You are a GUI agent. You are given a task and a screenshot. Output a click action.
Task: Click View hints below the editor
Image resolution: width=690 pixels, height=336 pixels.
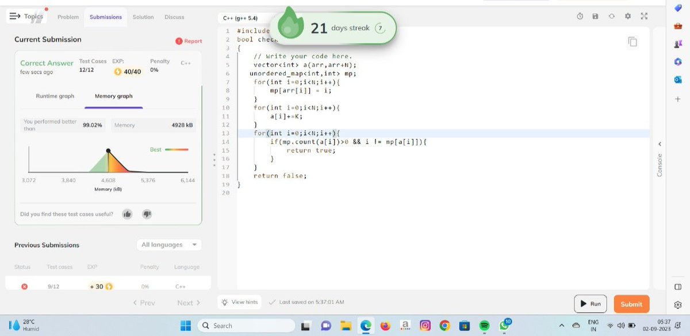239,301
